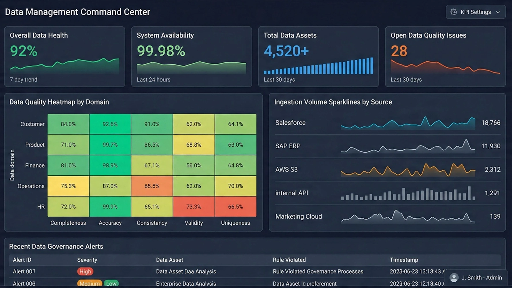The height and width of the screenshot is (288, 512).
Task: Expand the KPI Settings dropdown chevron
Action: (x=498, y=12)
